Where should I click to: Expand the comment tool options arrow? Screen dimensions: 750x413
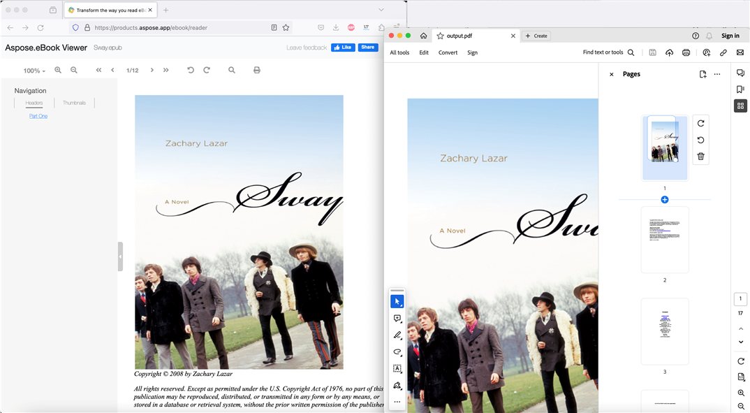(x=402, y=323)
